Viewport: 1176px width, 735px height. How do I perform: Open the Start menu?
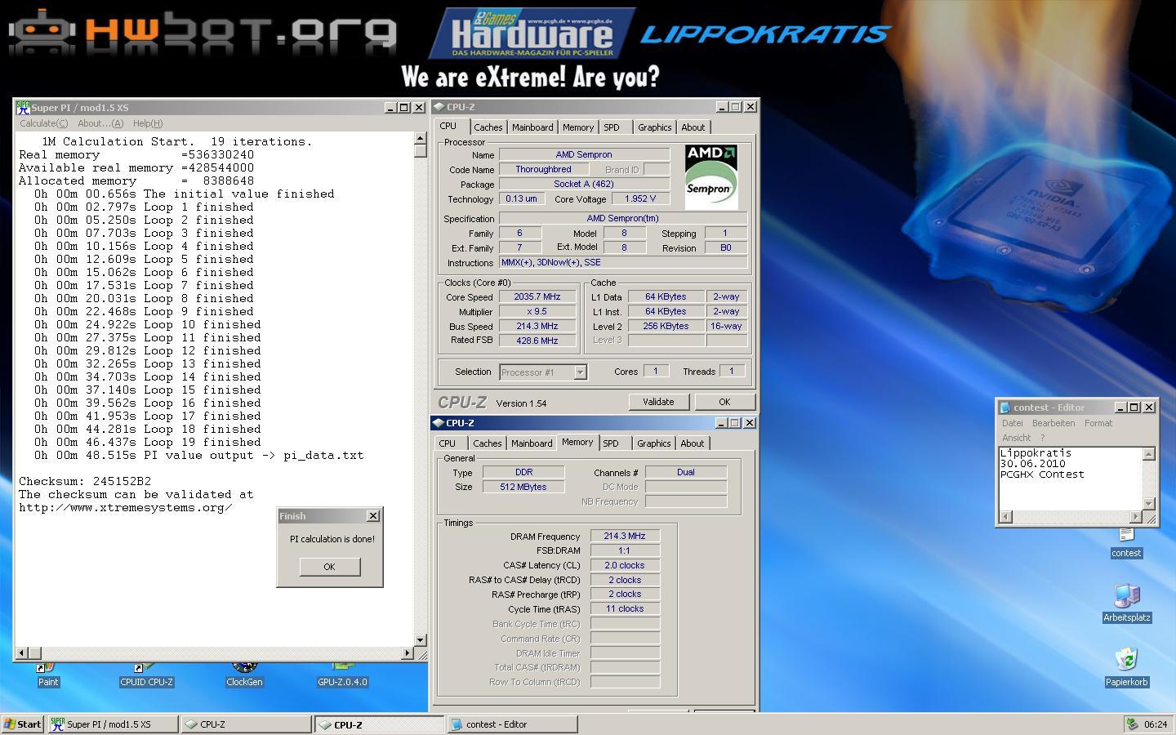(23, 724)
